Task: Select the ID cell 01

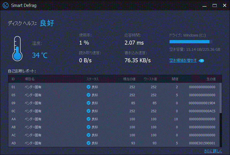Action: pyautogui.click(x=13, y=87)
